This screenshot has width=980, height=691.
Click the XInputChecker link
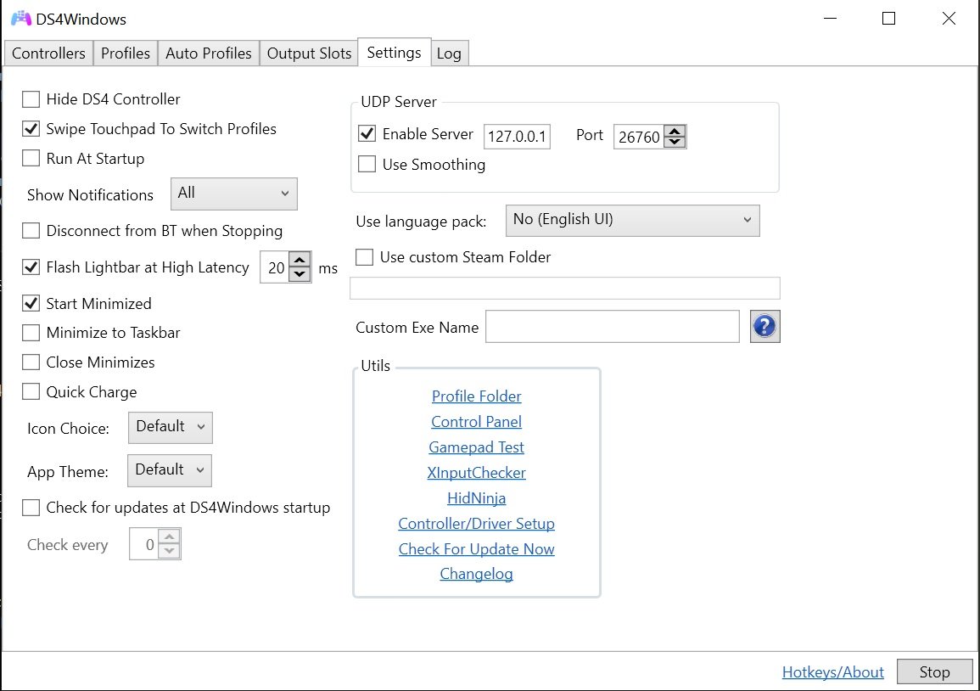point(476,473)
